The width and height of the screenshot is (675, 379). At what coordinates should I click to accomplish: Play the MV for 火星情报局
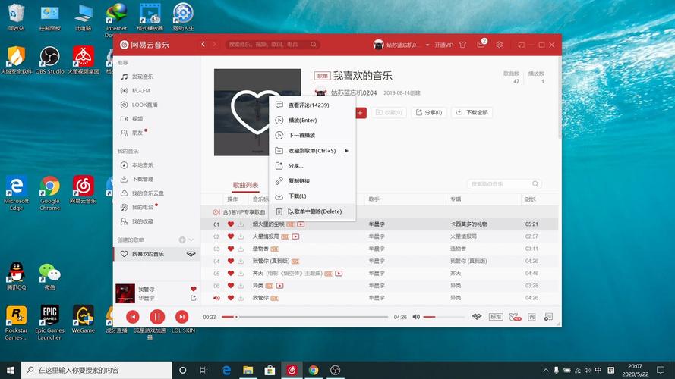tap(296, 236)
